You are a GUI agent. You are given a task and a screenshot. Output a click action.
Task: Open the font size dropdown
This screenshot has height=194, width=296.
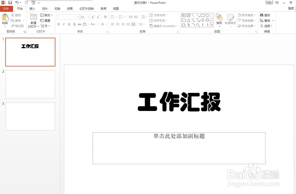(x=88, y=17)
